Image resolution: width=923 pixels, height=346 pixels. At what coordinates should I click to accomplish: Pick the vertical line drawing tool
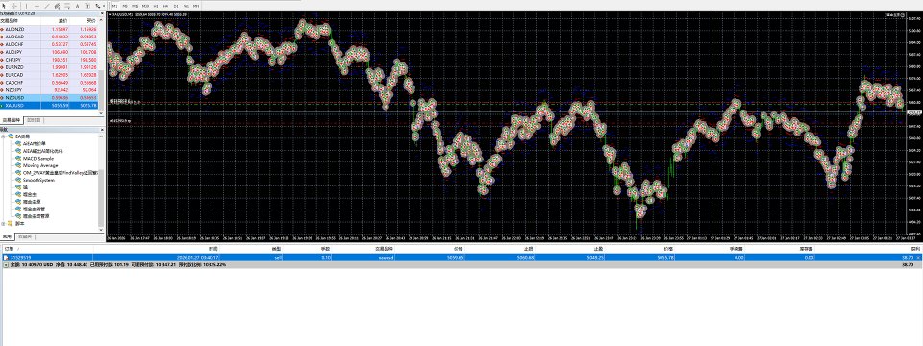27,6
